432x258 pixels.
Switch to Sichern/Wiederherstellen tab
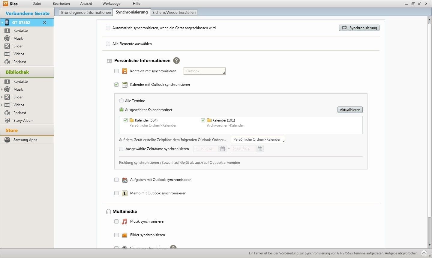174,12
